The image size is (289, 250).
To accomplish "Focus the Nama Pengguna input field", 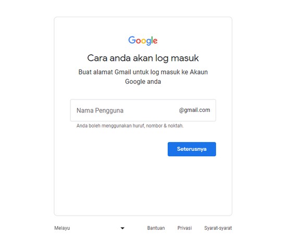I will coord(143,110).
